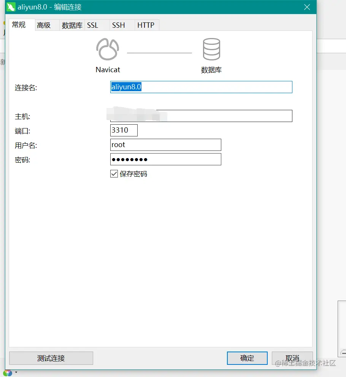
Task: Click the 主机: label text
Action: pyautogui.click(x=22, y=117)
